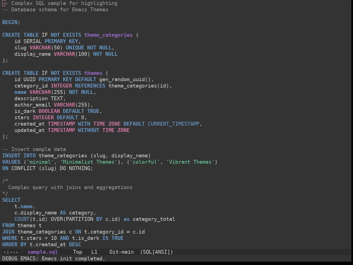Screen dimensions: 353x265
Task: Click CURRENT_TIMESTAMP on created_at line
Action: (173, 124)
